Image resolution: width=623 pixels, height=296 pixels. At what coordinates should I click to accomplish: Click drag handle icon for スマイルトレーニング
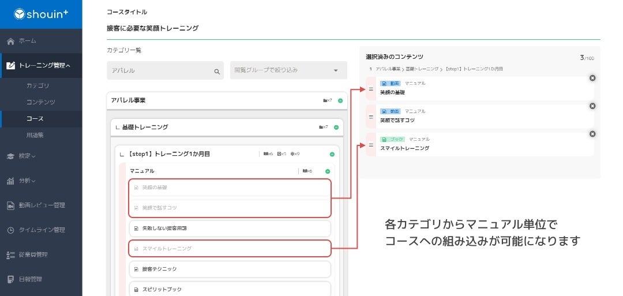click(371, 145)
